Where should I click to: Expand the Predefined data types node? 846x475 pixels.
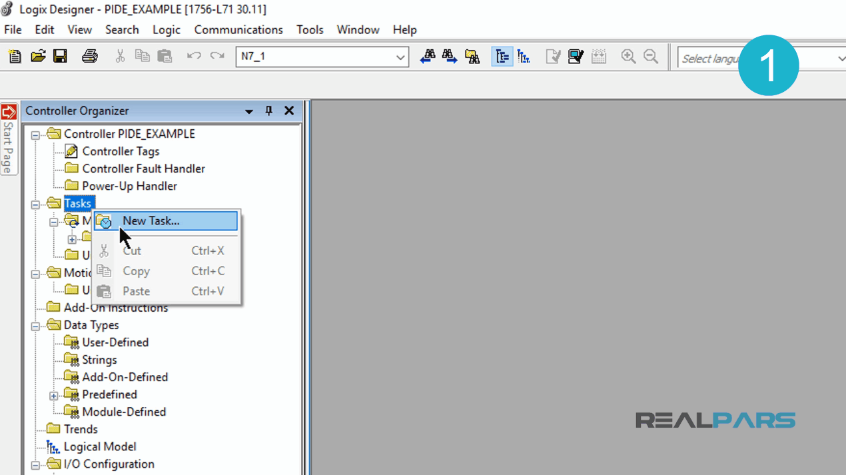[54, 394]
